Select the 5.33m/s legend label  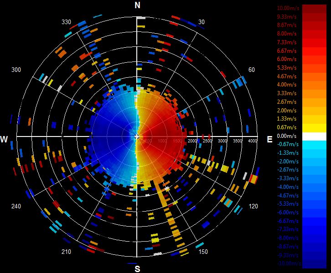tap(287, 68)
